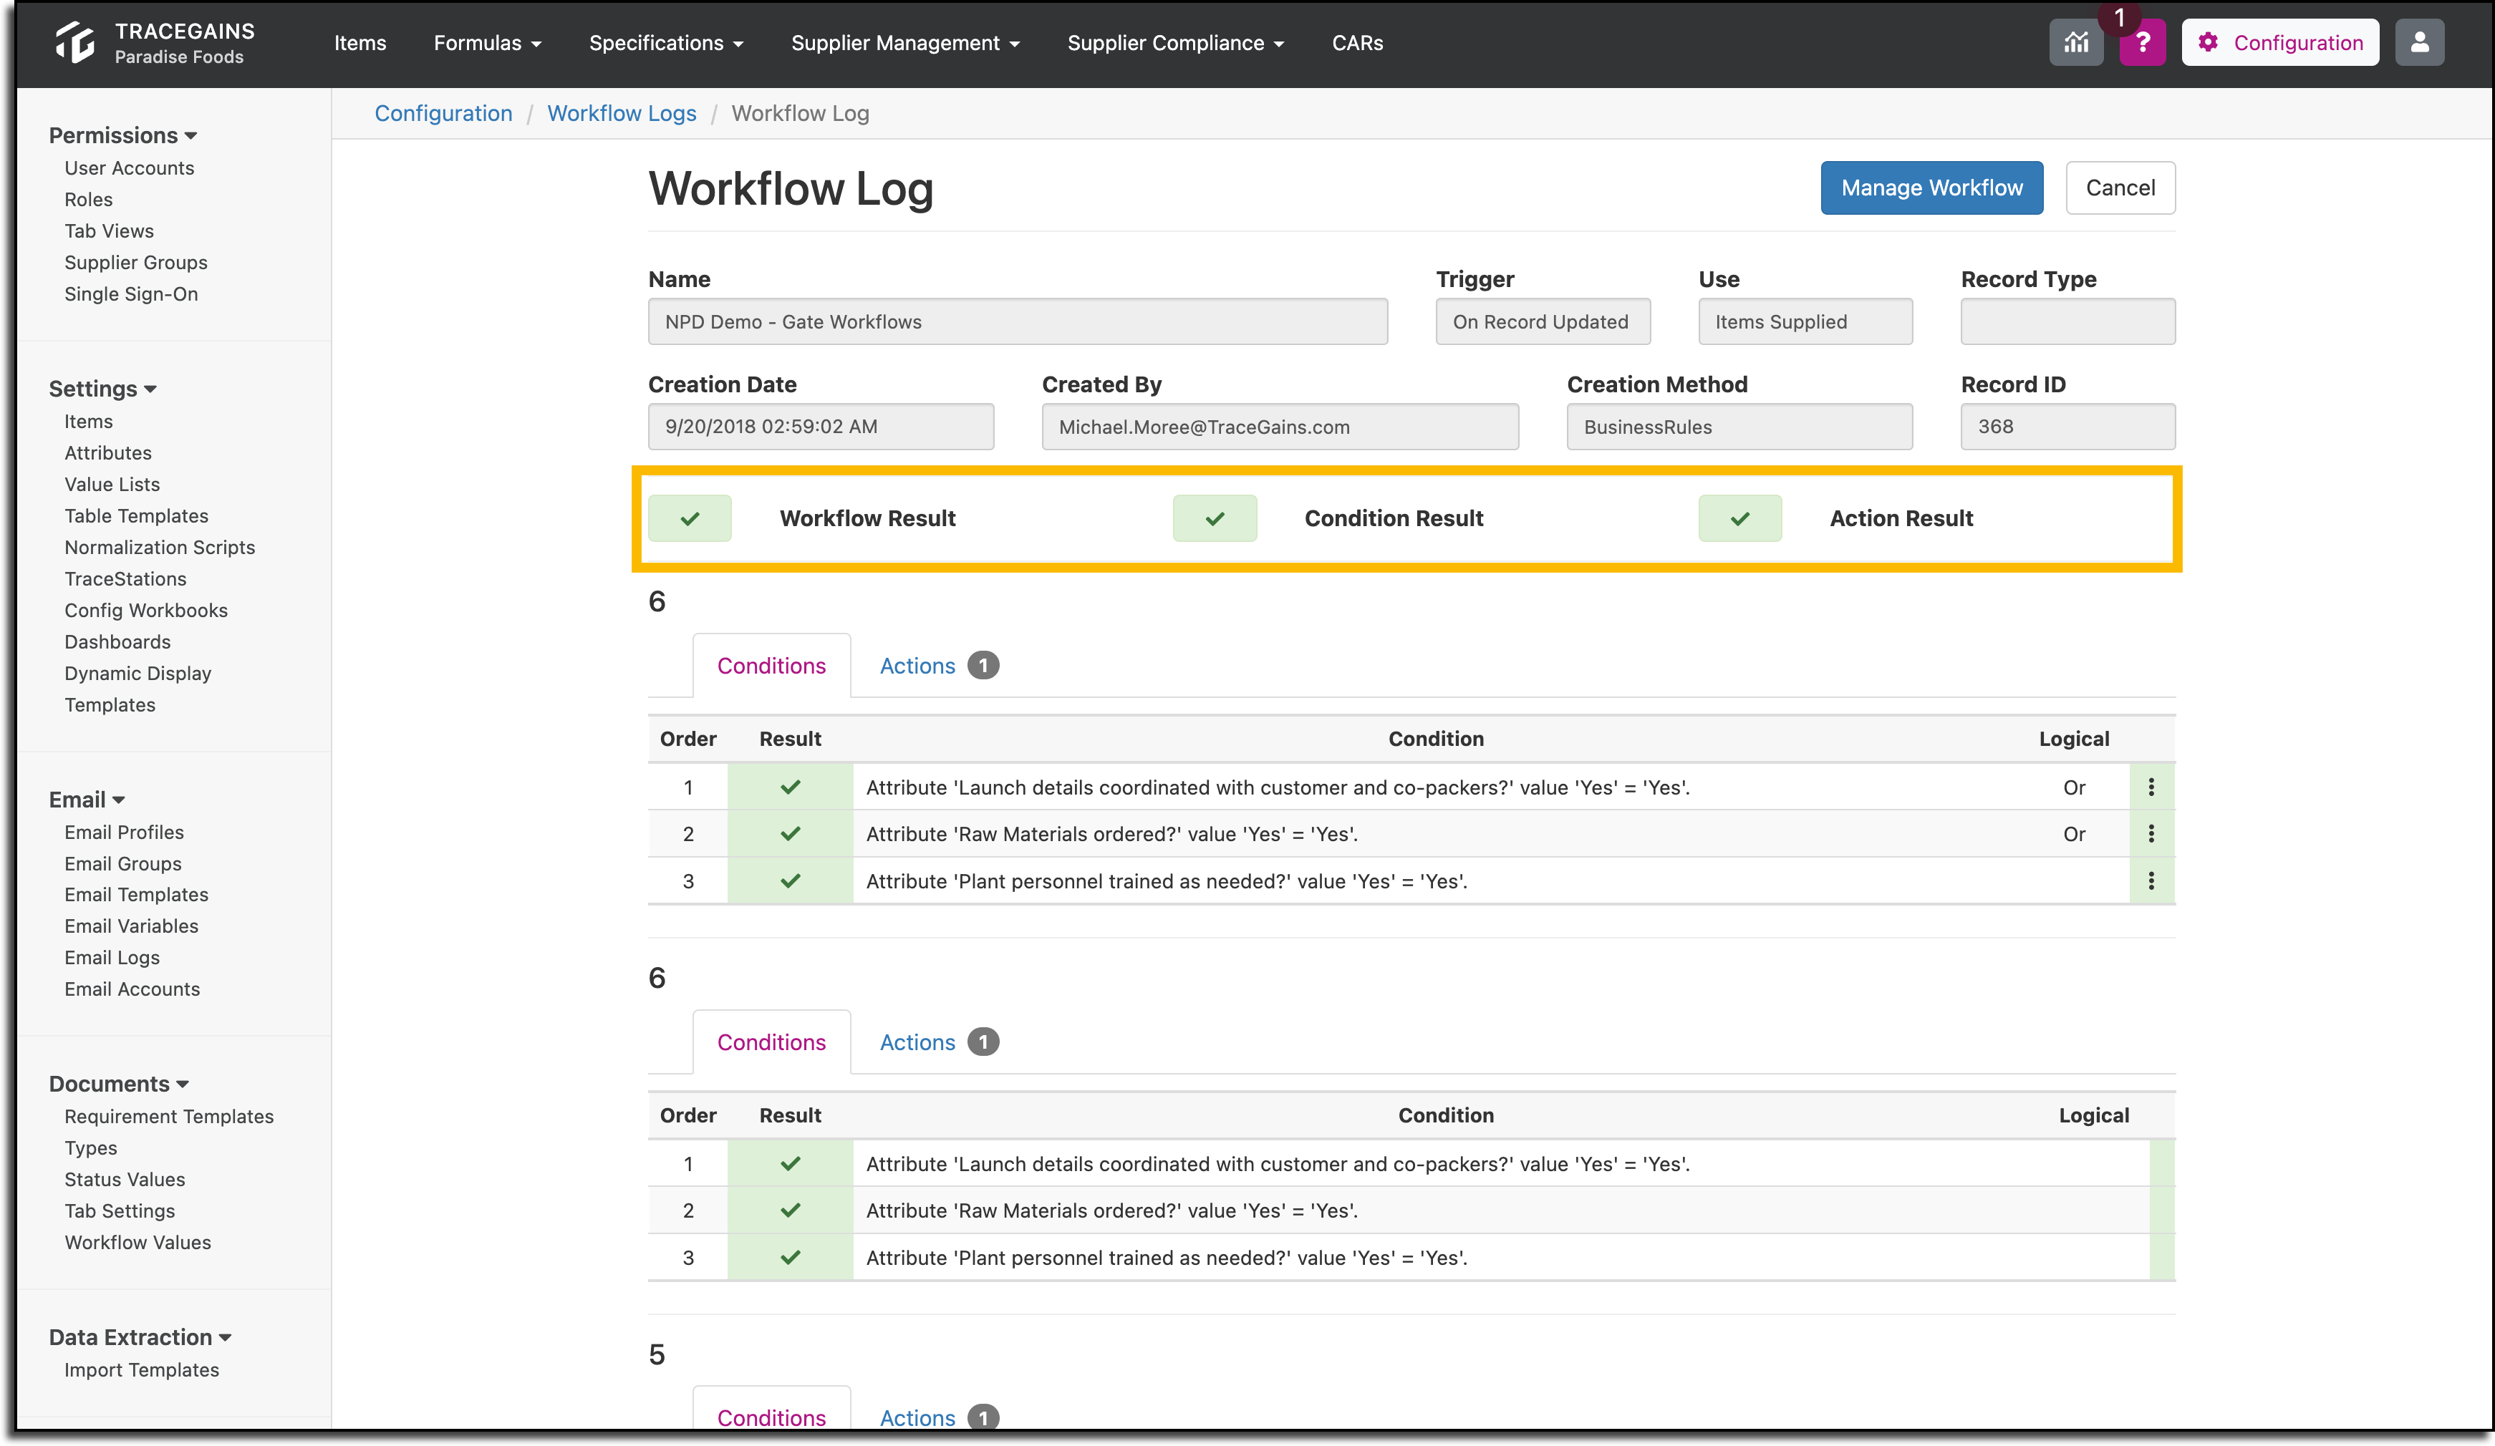The width and height of the screenshot is (2495, 1446).
Task: Open TraceStations settings
Action: tap(125, 578)
